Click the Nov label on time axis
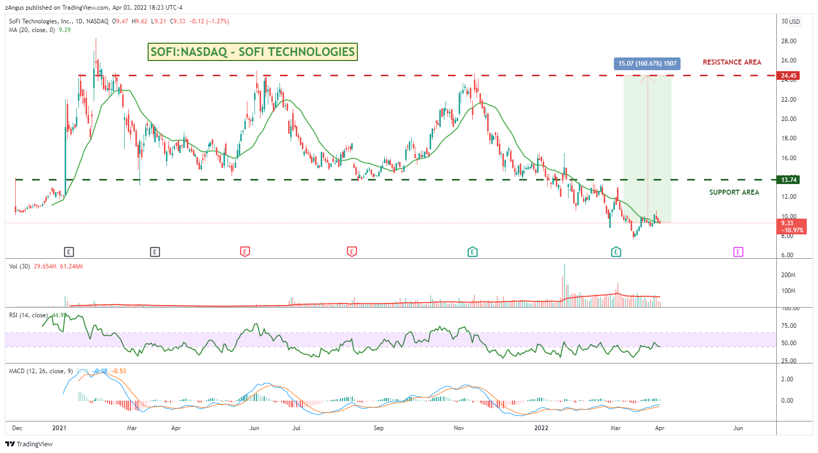The width and height of the screenshot is (818, 453). (459, 428)
